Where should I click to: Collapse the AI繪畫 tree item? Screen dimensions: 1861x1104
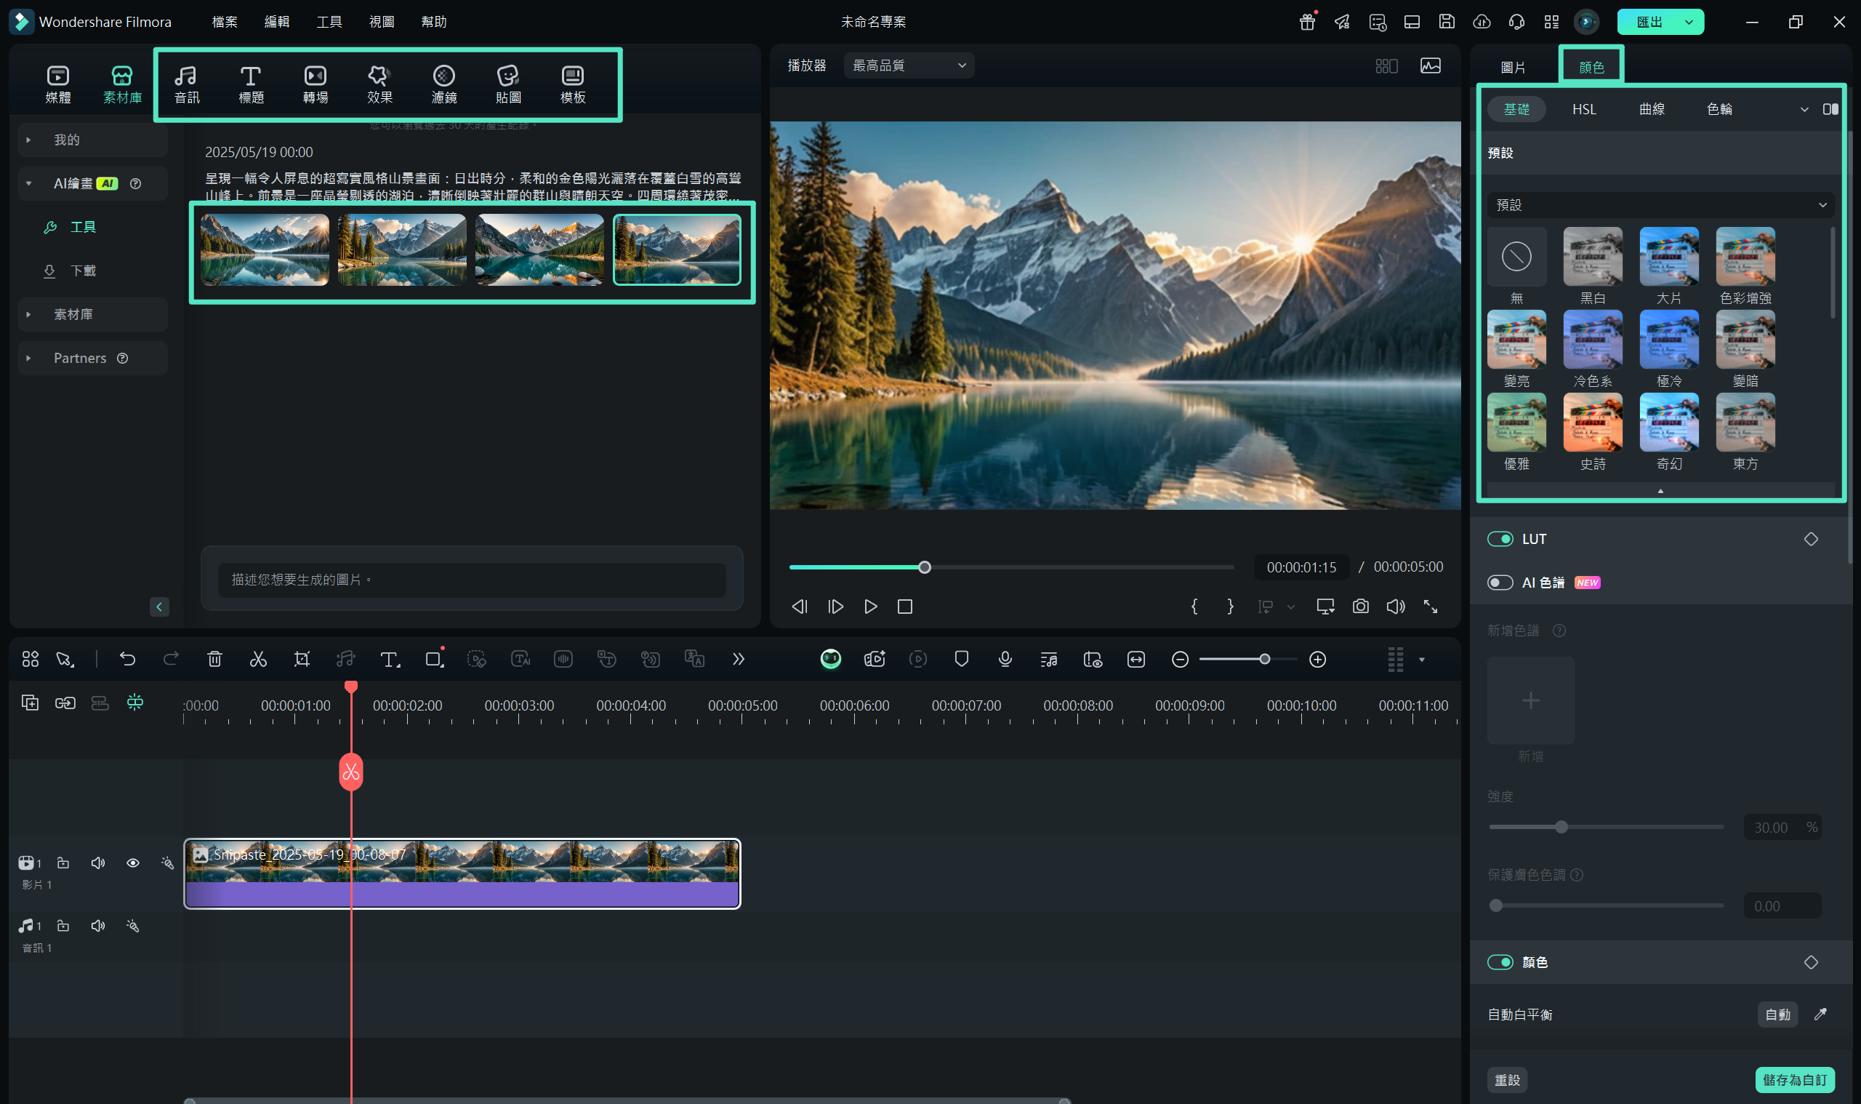point(29,183)
